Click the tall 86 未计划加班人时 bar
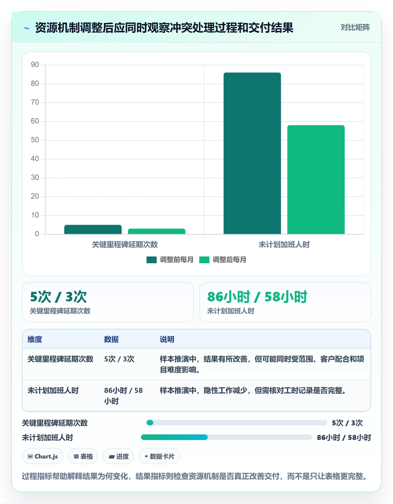The height and width of the screenshot is (504, 393). pos(252,153)
